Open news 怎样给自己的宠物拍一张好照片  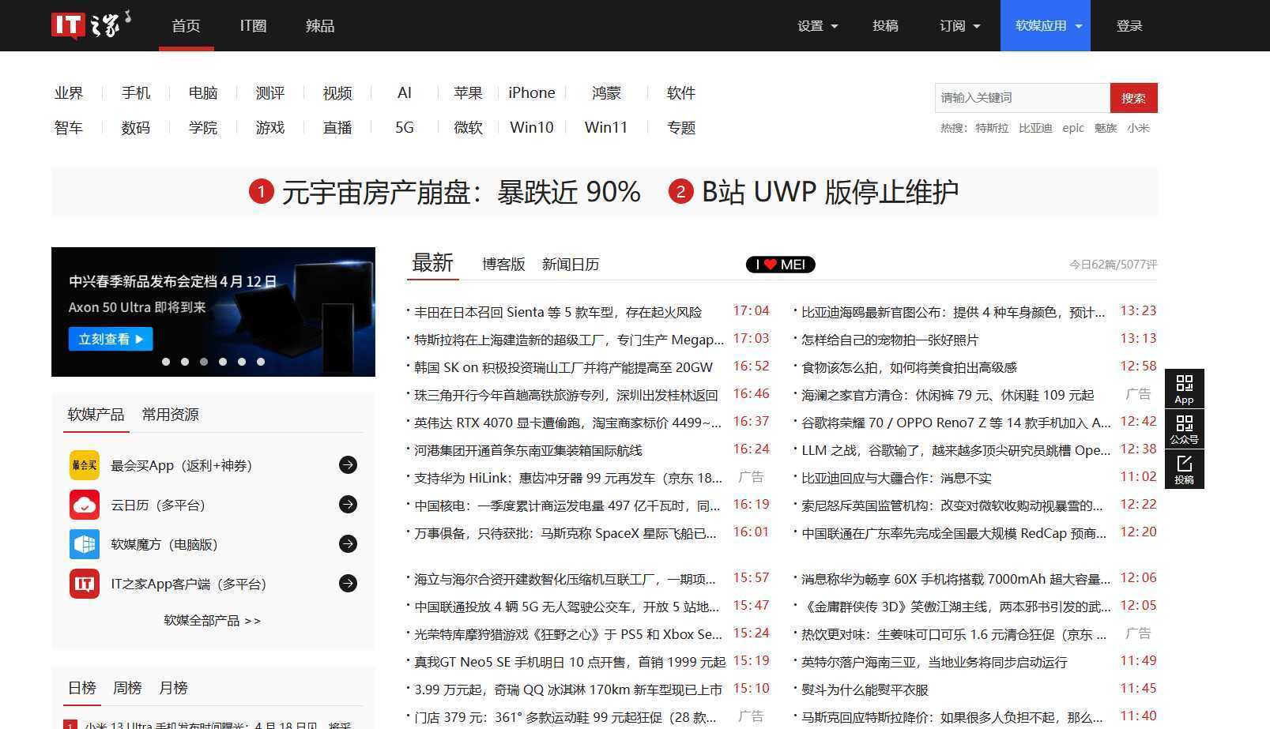point(890,340)
